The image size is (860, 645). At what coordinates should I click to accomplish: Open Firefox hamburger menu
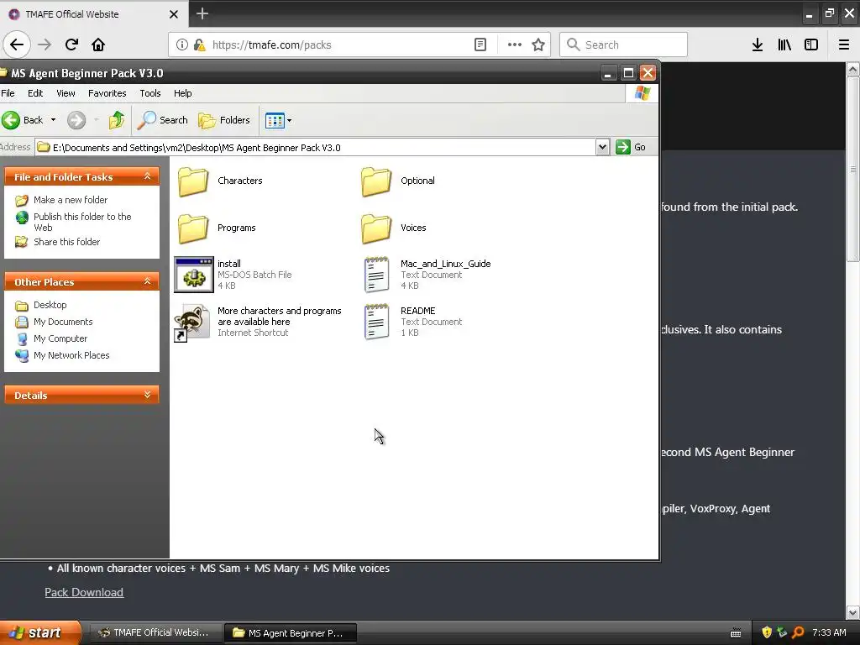tap(844, 45)
